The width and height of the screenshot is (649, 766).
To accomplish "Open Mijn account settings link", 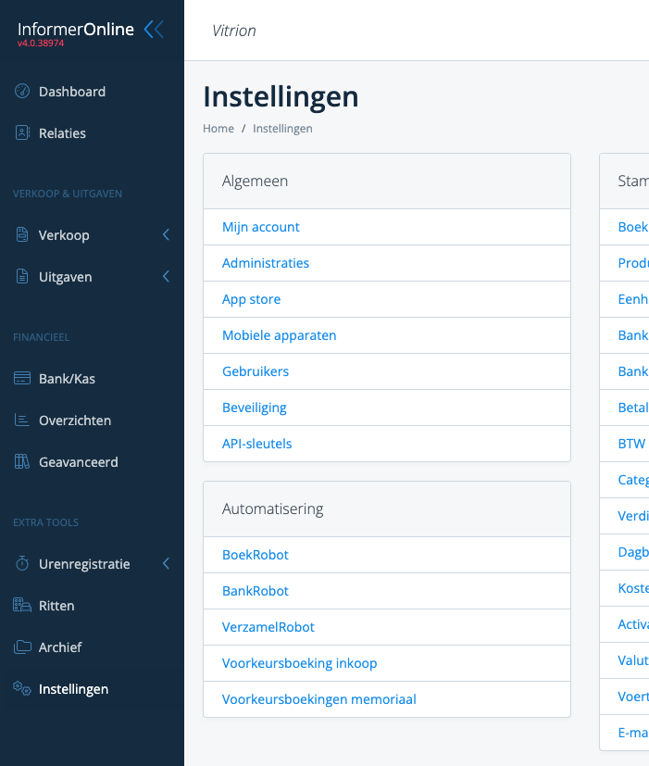I will click(261, 227).
